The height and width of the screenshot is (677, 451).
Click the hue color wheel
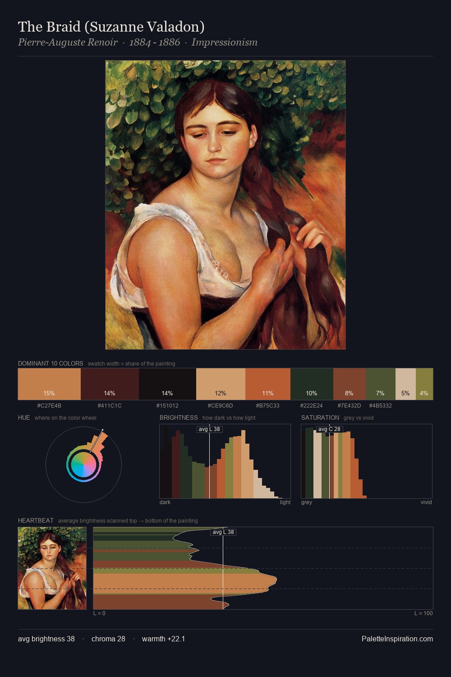pos(83,464)
